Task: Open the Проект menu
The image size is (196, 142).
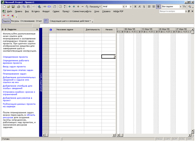Action: (66, 11)
